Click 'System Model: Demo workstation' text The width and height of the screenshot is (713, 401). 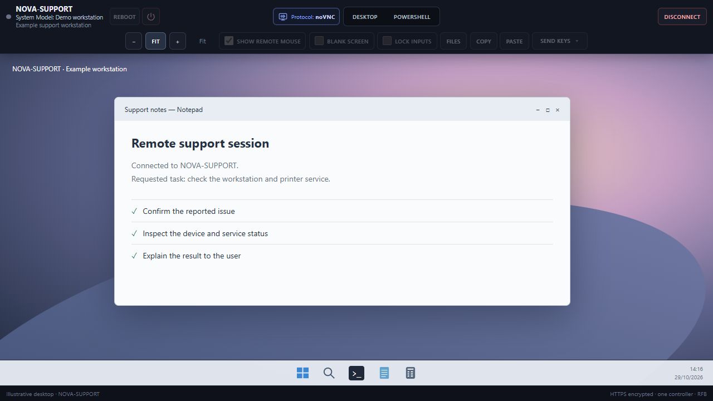point(59,17)
